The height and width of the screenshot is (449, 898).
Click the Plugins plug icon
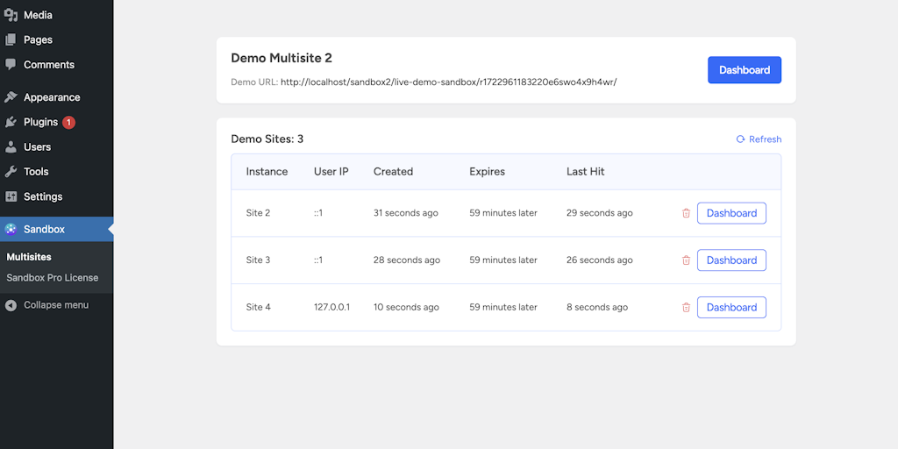(x=11, y=123)
